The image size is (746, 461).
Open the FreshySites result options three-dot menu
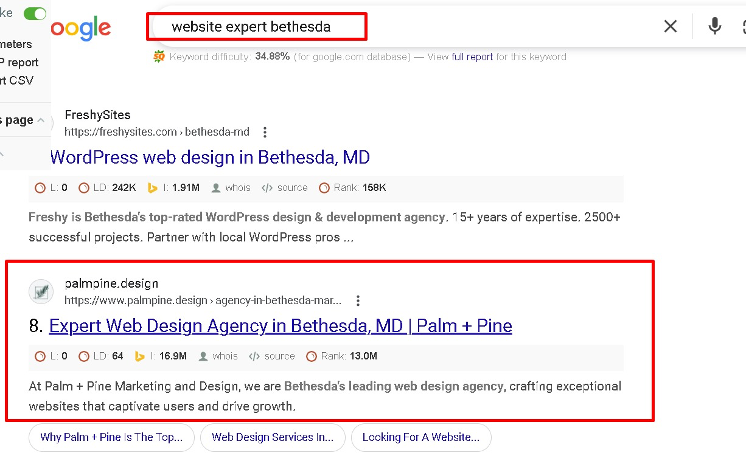[265, 132]
